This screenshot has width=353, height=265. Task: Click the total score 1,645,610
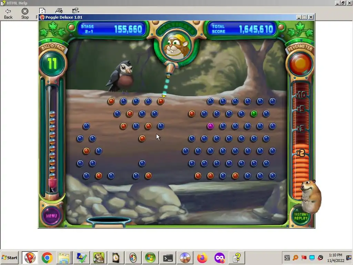click(x=256, y=29)
